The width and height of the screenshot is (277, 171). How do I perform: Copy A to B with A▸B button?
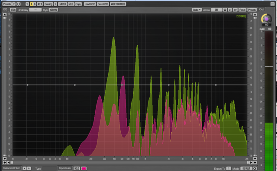(40, 4)
